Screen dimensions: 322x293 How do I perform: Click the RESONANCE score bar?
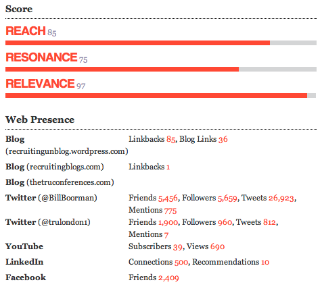pyautogui.click(x=161, y=69)
